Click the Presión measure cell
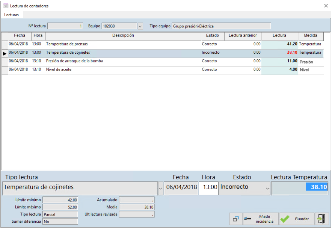 pyautogui.click(x=311, y=62)
